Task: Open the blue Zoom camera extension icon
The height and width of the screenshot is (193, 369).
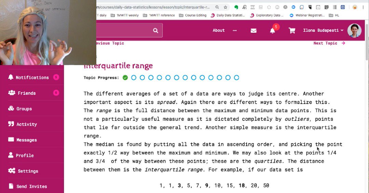Action: [293, 7]
